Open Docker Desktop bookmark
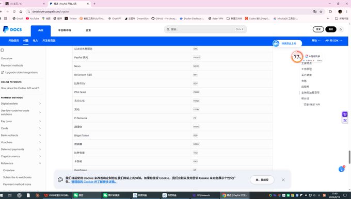The height and width of the screenshot is (199, 351). click(x=192, y=19)
